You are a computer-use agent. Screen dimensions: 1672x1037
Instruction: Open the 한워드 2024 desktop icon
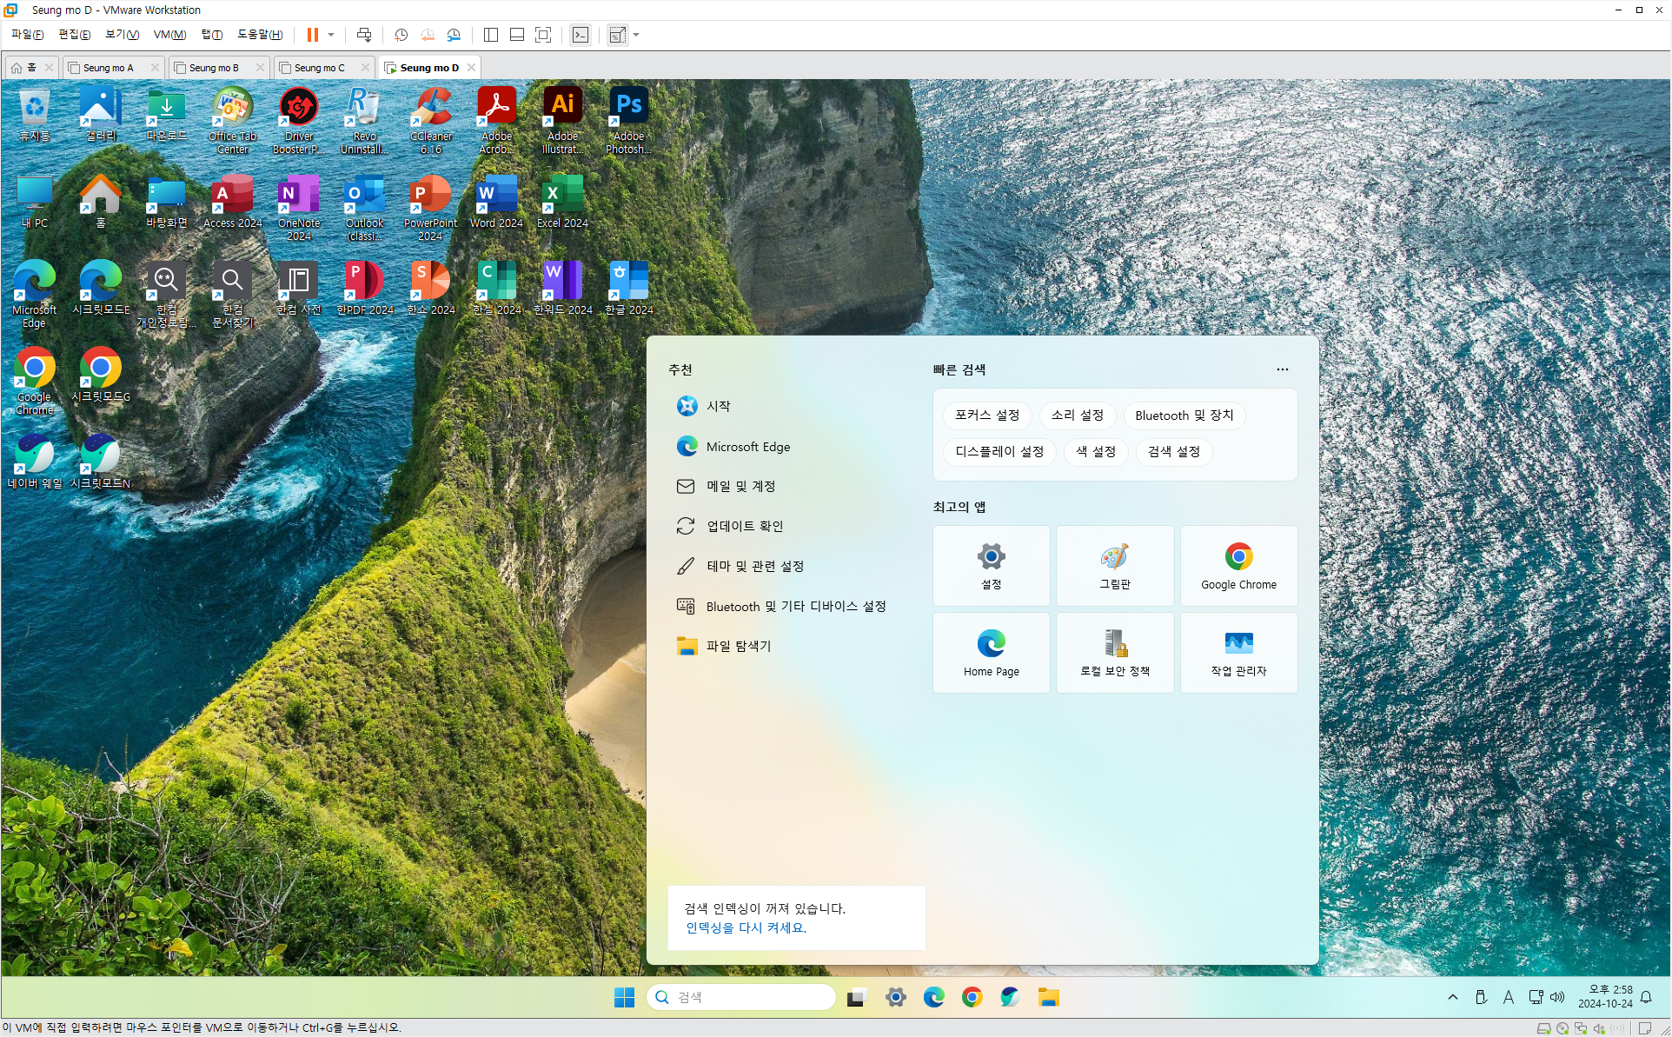[x=562, y=288]
